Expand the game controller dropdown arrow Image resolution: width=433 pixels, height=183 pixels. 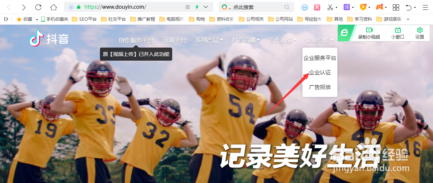(386, 8)
